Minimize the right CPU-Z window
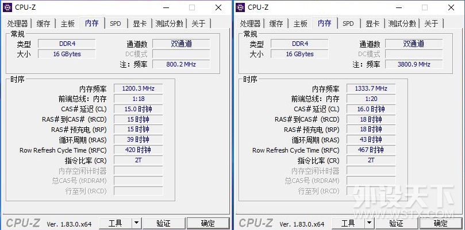This screenshot has width=465, height=230. pos(399,7)
